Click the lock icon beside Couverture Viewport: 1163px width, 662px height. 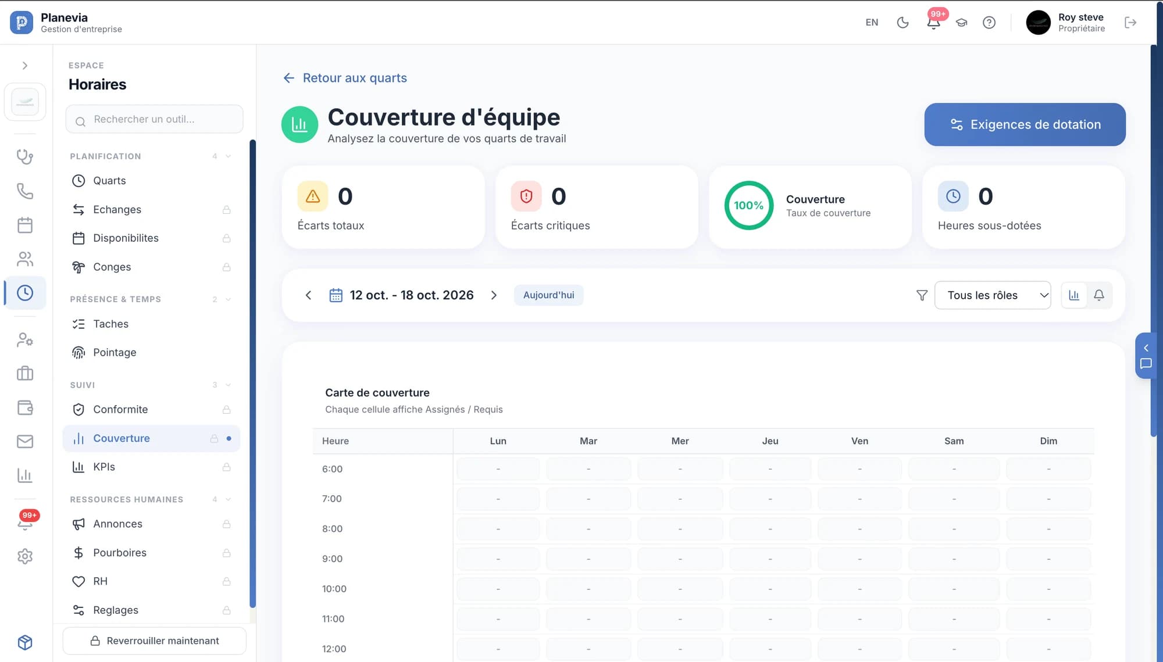(x=214, y=438)
